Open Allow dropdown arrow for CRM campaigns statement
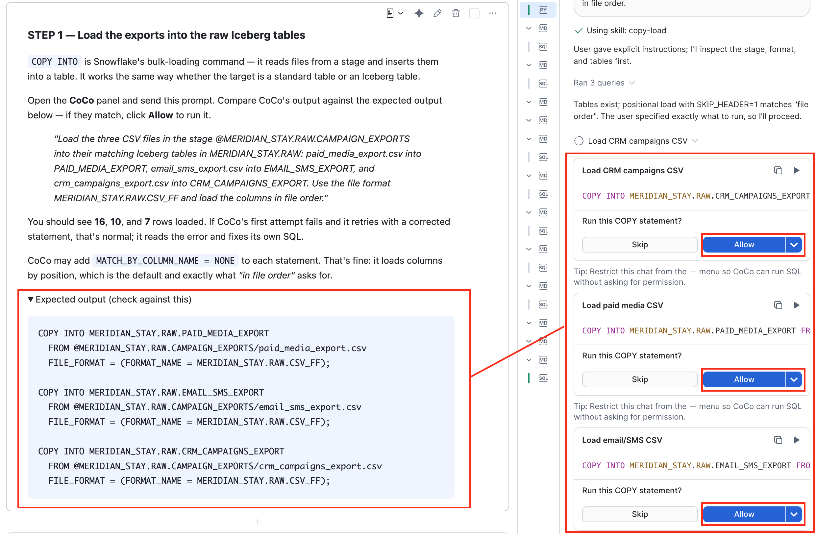 794,245
